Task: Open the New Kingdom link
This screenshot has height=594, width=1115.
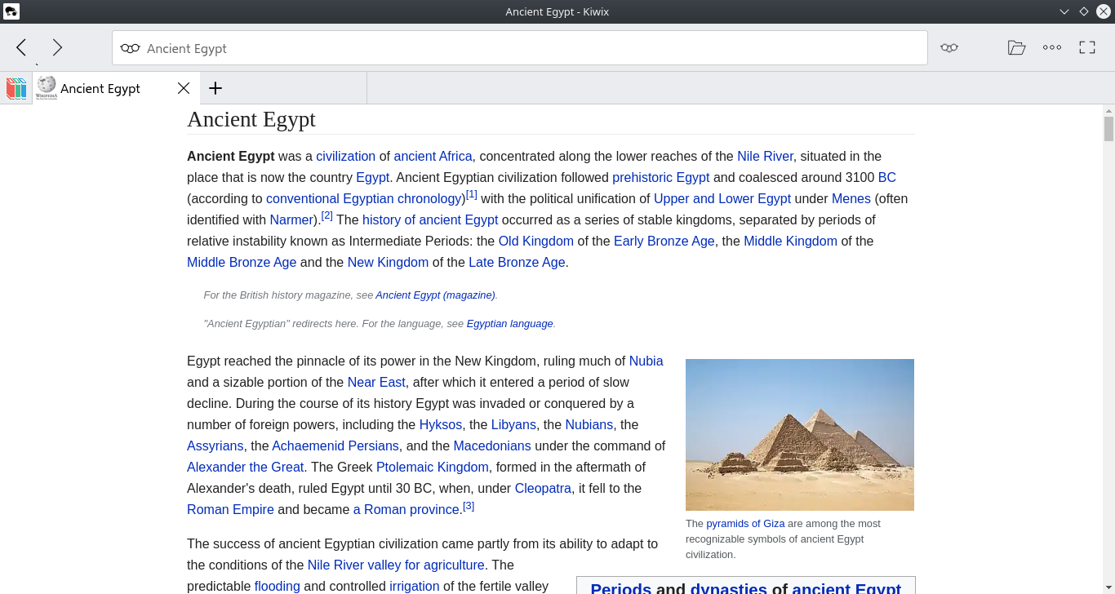Action: tap(388, 262)
